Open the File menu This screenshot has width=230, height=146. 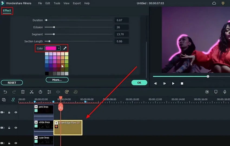tap(40, 3)
